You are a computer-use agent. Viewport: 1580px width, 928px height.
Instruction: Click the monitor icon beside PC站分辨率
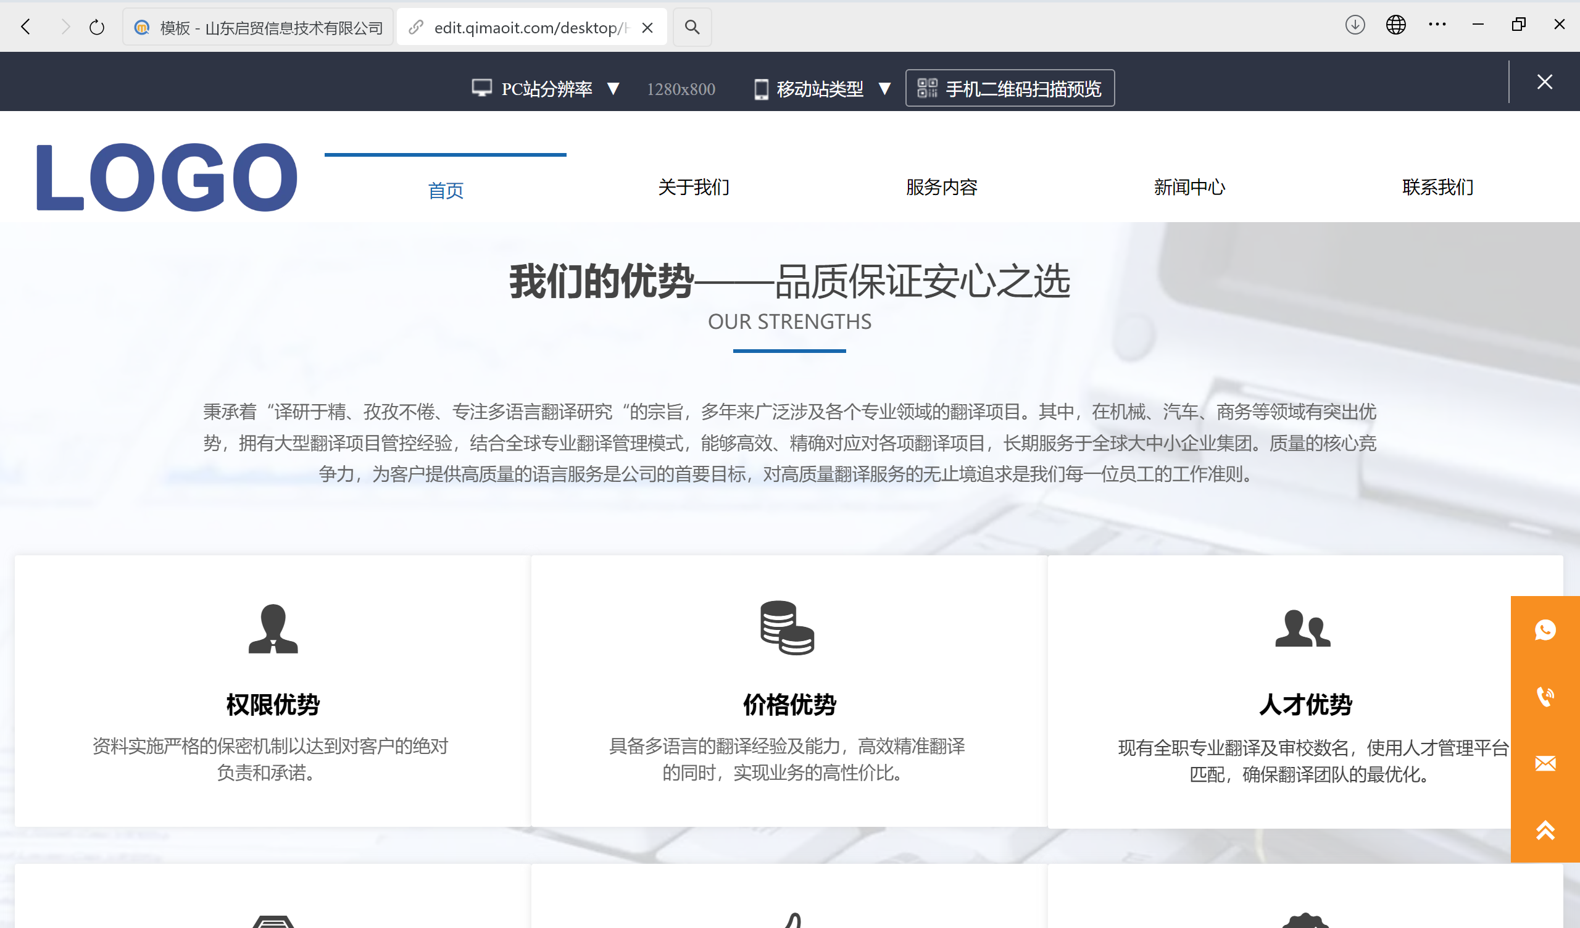tap(481, 88)
